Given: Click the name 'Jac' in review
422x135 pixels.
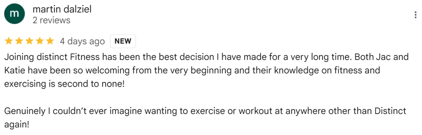Looking at the screenshot, I should pos(383,57).
